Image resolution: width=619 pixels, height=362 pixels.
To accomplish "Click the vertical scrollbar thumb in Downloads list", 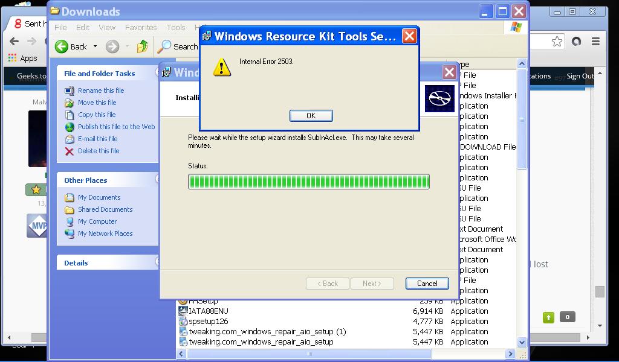I will [522, 119].
